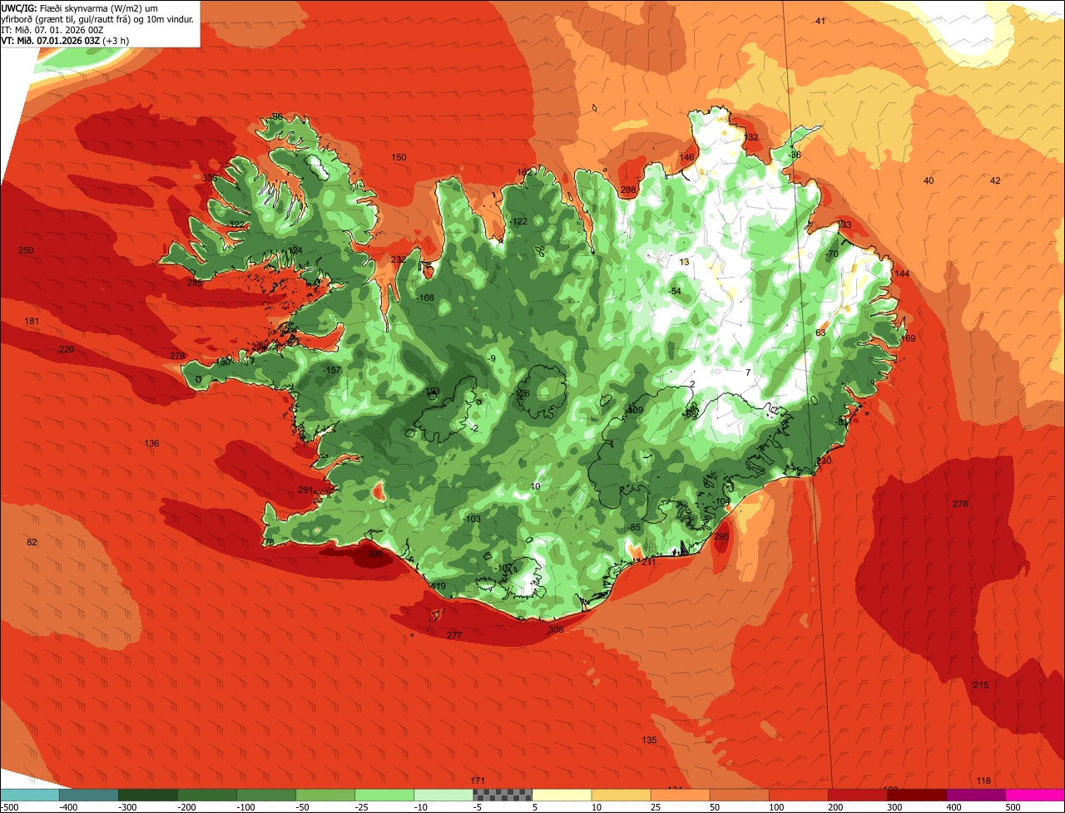Click the ocean value "250" in the west
The image size is (1065, 813).
coord(26,250)
